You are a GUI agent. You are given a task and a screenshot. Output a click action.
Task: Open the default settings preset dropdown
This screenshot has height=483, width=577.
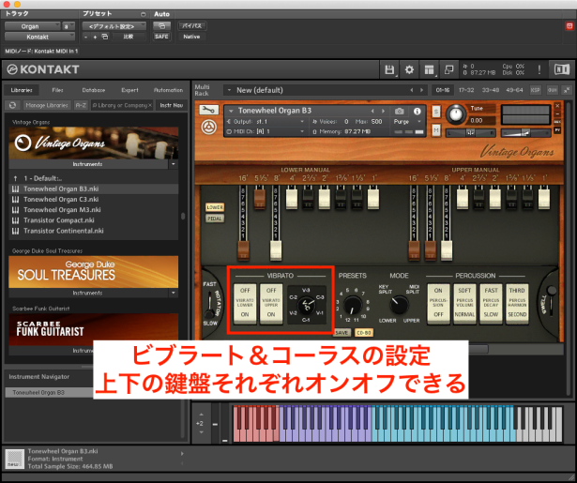114,26
